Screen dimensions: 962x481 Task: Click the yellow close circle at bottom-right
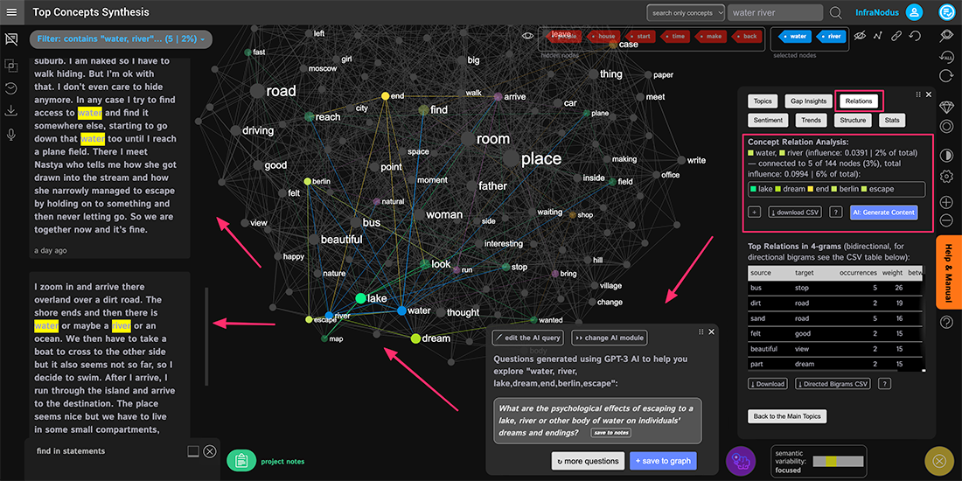tap(938, 461)
